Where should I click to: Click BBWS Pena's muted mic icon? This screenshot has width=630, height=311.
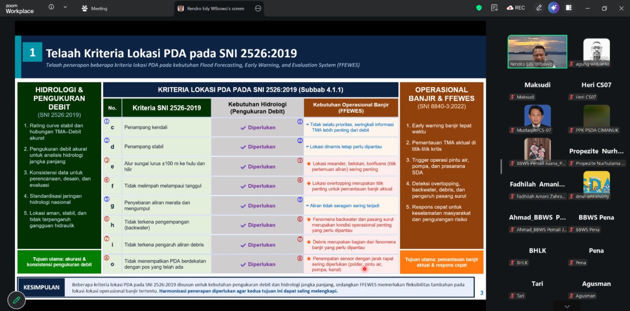point(571,230)
